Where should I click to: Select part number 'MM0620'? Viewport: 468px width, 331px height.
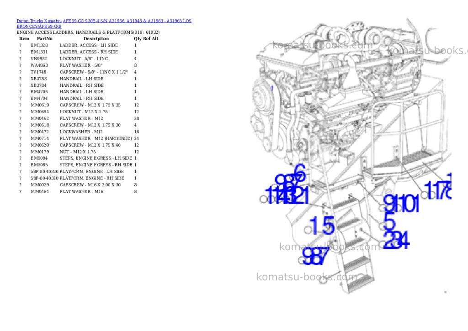pos(40,145)
